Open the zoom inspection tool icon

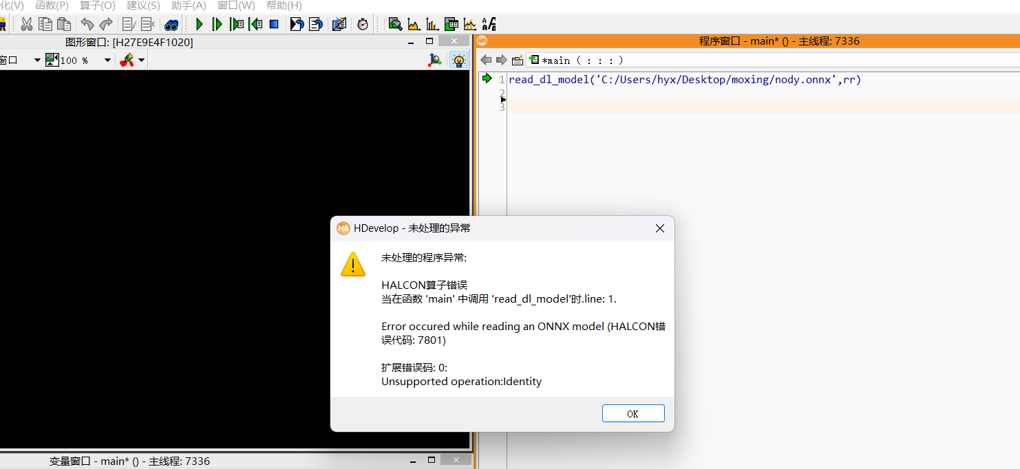395,24
